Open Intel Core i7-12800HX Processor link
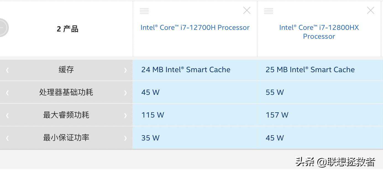The width and height of the screenshot is (383, 172). pyautogui.click(x=319, y=32)
